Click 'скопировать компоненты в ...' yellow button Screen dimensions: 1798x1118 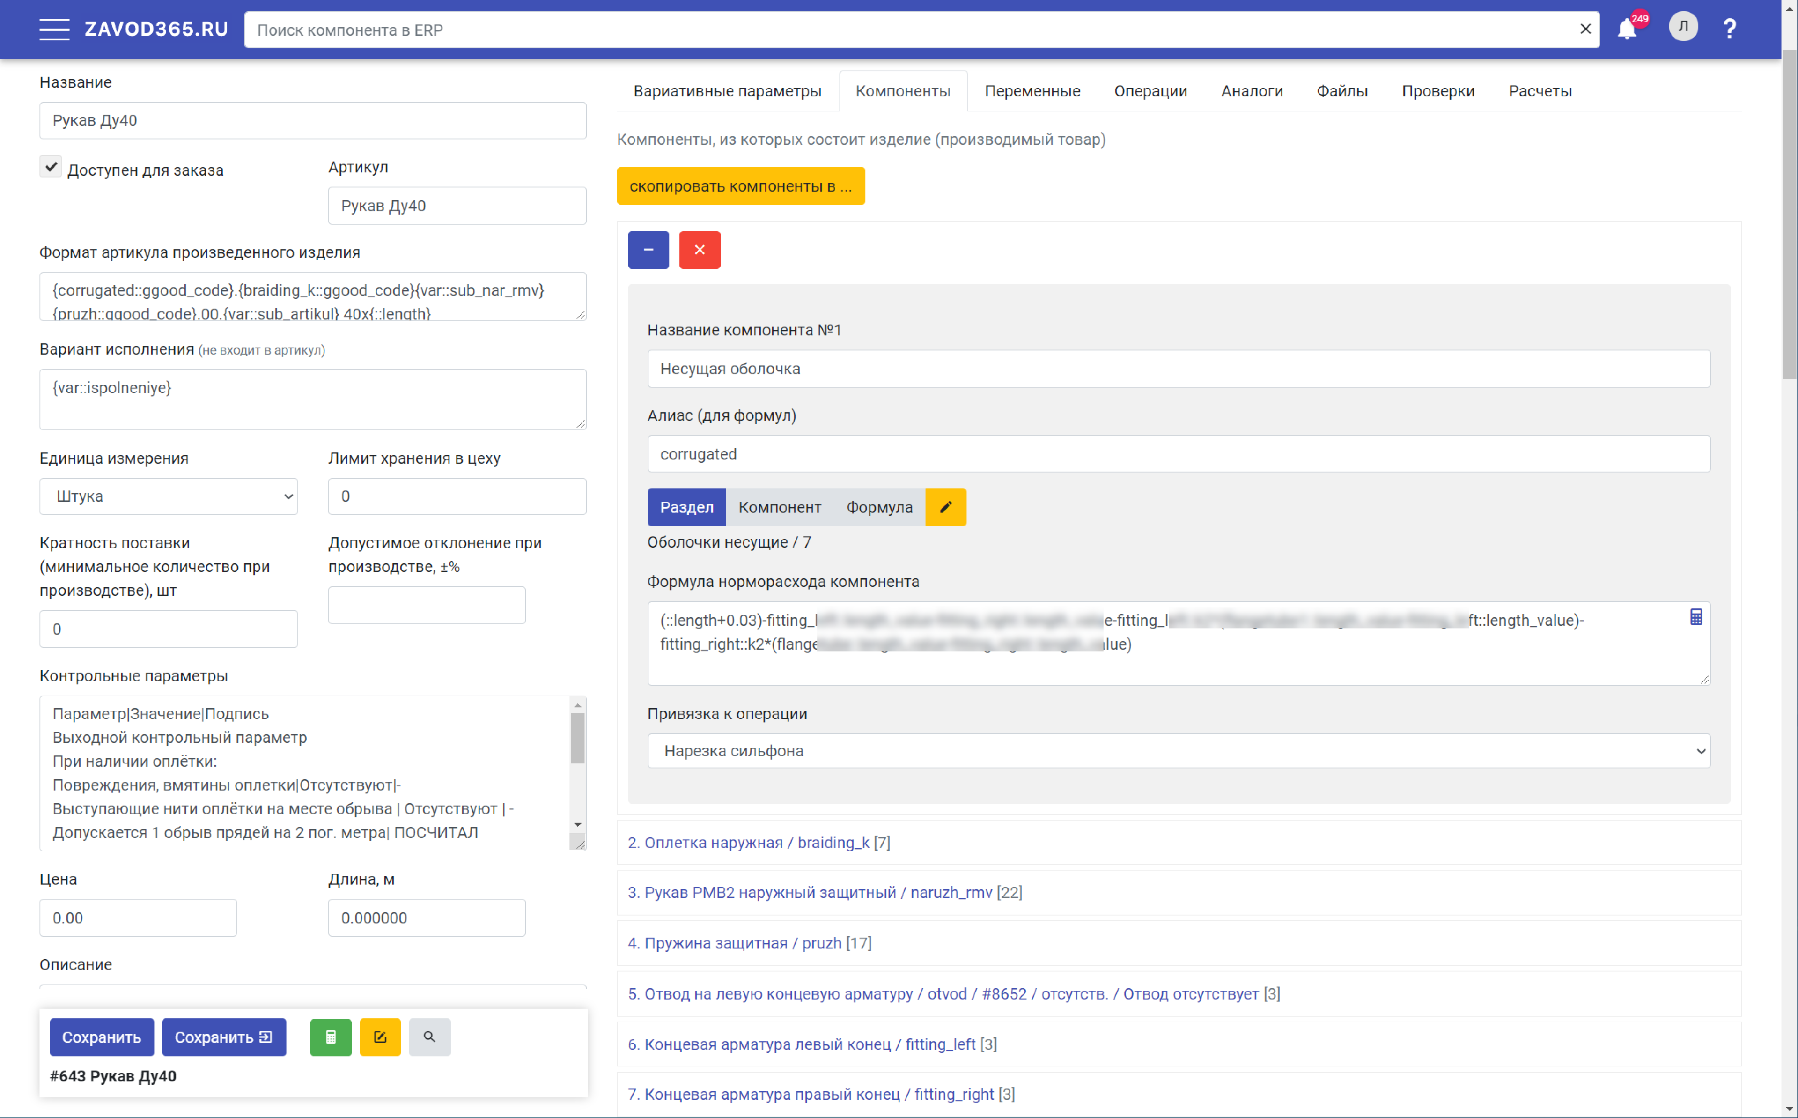click(740, 186)
